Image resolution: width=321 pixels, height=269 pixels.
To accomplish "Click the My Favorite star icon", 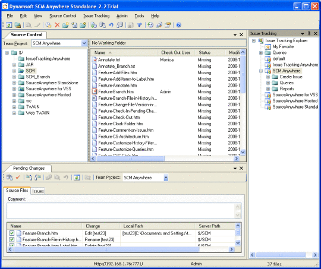I will 267,47.
